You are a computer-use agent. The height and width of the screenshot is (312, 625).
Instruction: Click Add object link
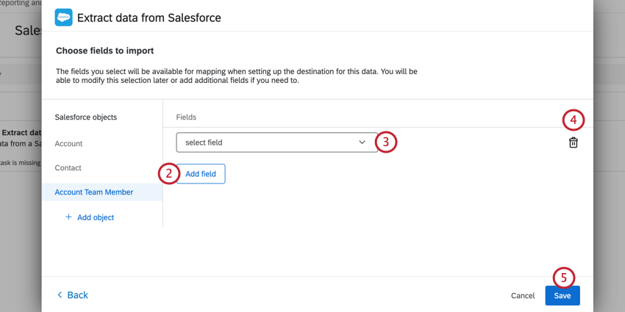click(90, 217)
